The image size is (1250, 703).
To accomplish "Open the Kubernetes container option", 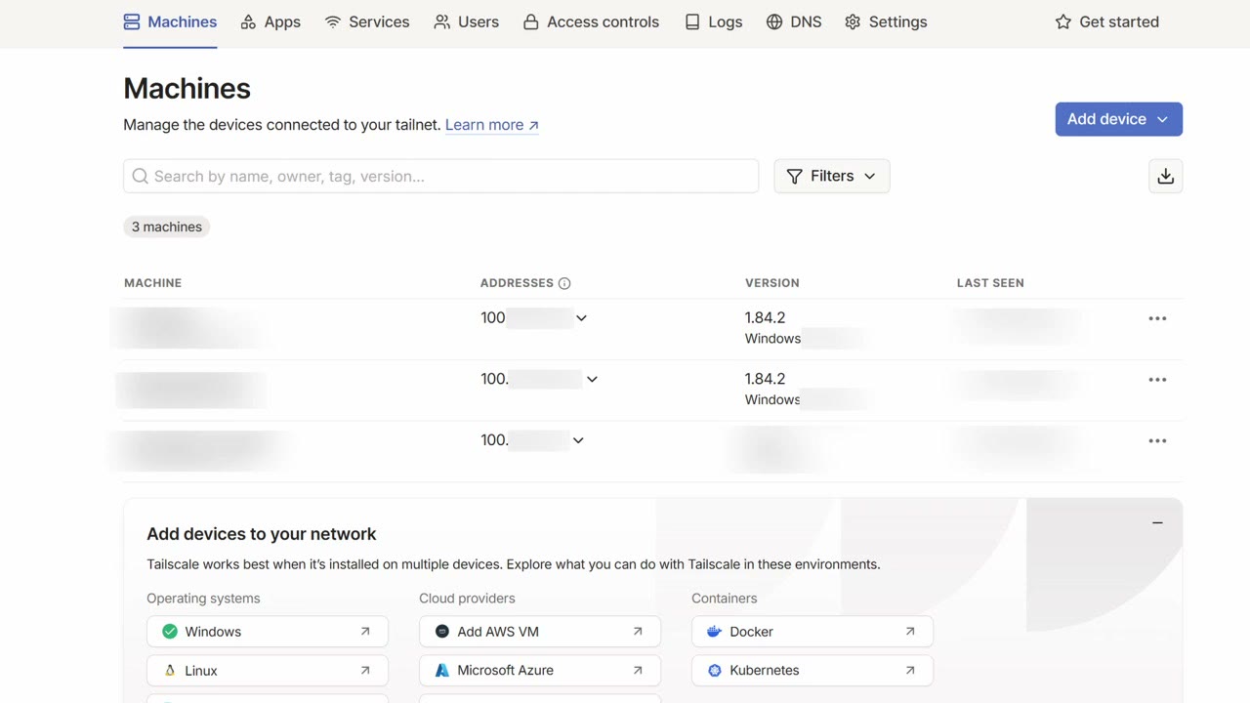I will [812, 671].
